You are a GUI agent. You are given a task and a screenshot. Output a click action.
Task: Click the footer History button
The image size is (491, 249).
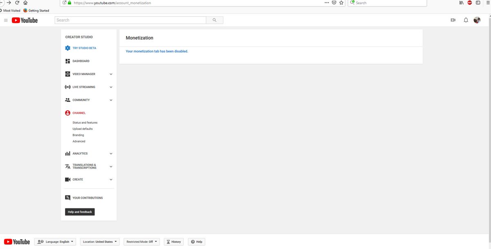pos(174,242)
